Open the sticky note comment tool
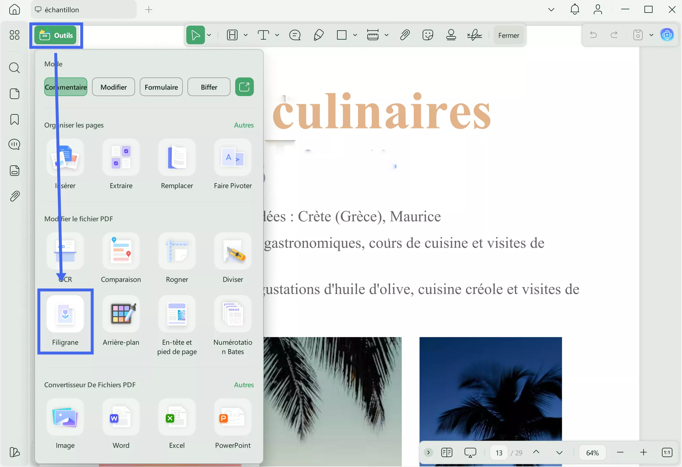Viewport: 682px width, 467px height. click(295, 35)
